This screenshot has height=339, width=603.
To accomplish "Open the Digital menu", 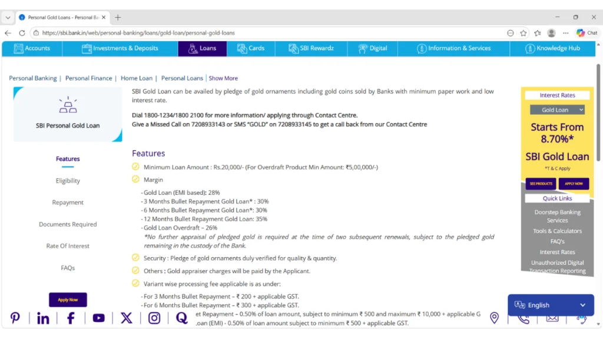I will [x=373, y=48].
